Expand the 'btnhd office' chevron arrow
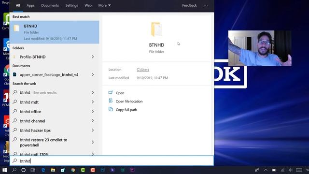 pyautogui.click(x=93, y=112)
